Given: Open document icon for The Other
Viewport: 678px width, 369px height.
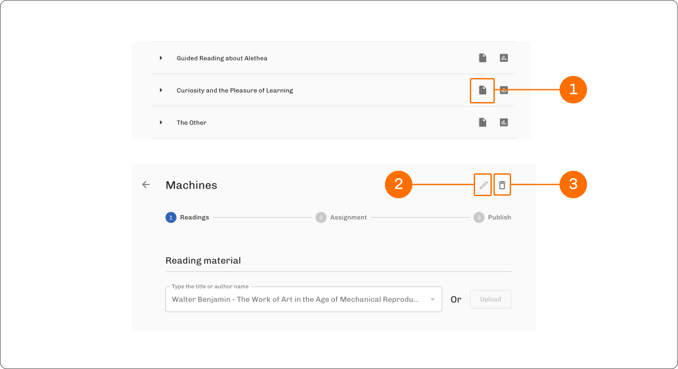Looking at the screenshot, I should 483,122.
